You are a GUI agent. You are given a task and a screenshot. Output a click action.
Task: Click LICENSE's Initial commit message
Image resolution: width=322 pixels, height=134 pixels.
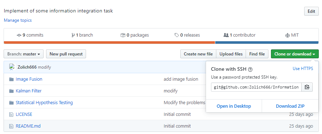click(x=177, y=114)
